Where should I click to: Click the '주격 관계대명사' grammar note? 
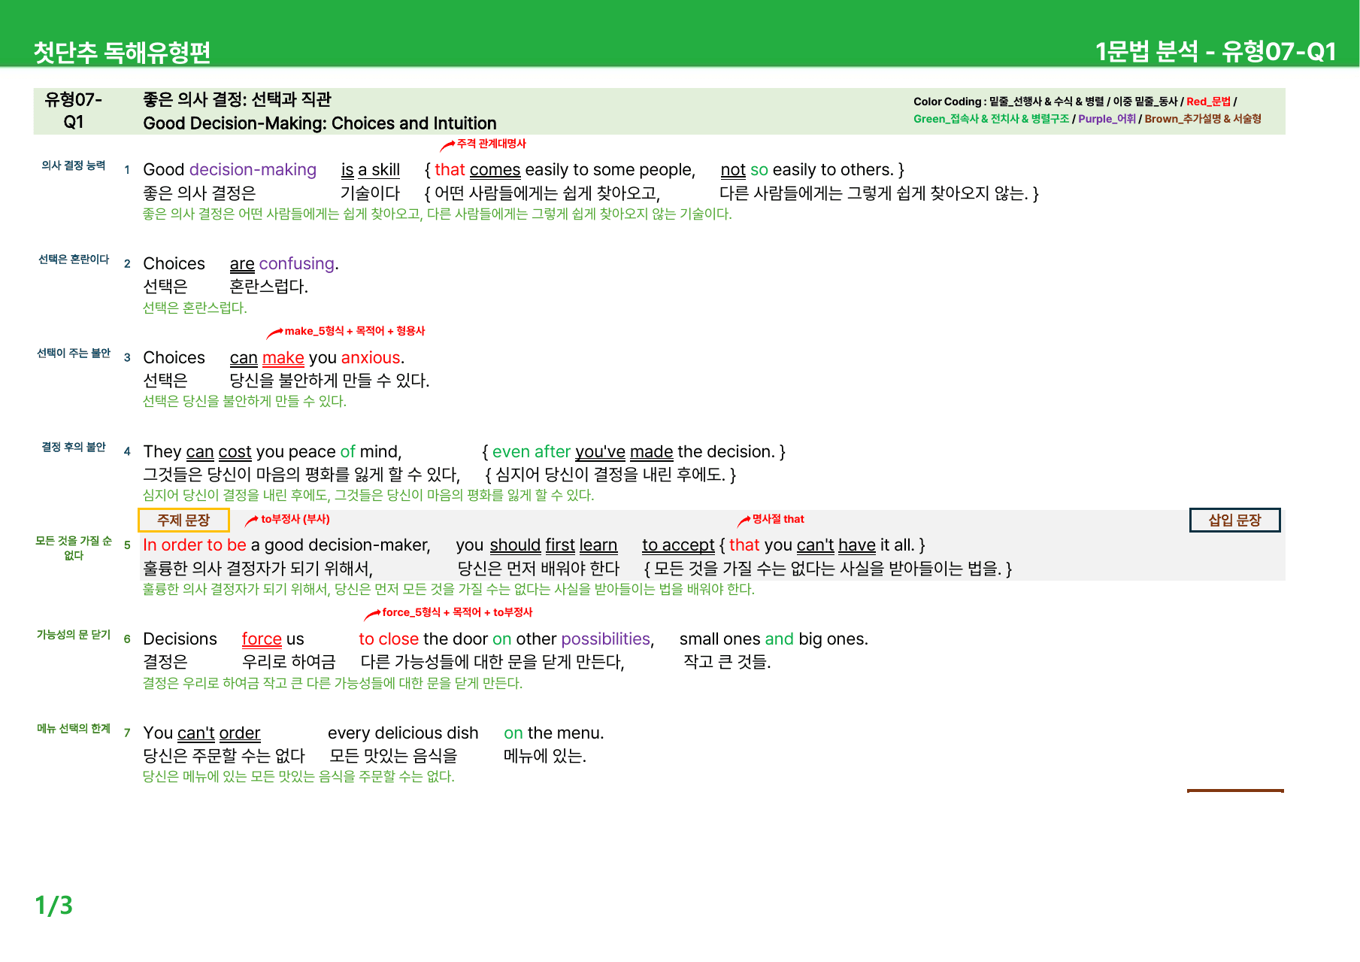click(491, 144)
